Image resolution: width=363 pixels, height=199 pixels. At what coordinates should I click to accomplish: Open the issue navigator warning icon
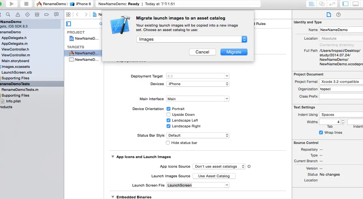pos(18,14)
